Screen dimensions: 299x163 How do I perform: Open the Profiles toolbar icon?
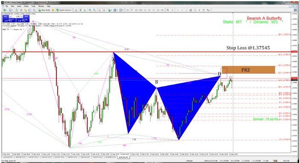click(x=10, y=10)
